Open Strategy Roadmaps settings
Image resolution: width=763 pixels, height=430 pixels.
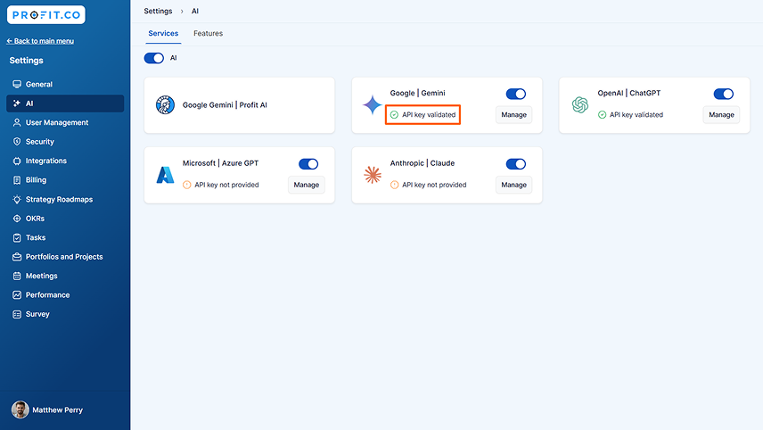(x=65, y=199)
